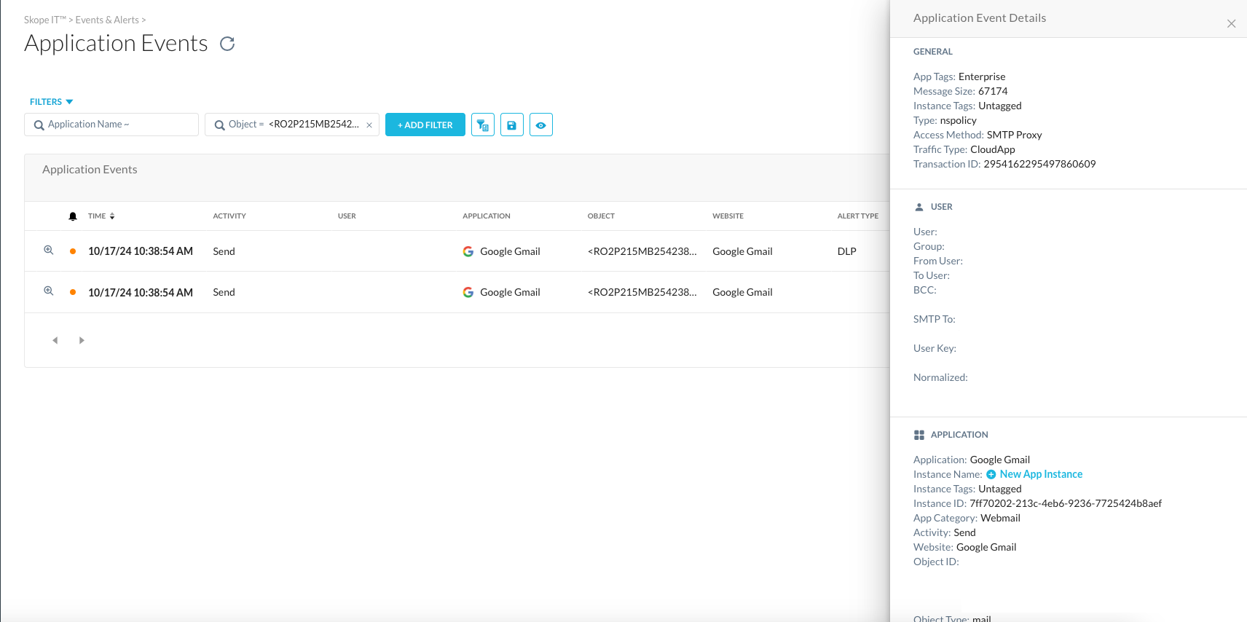Click the USER section person icon
Image resolution: width=1247 pixels, height=622 pixels.
click(919, 207)
